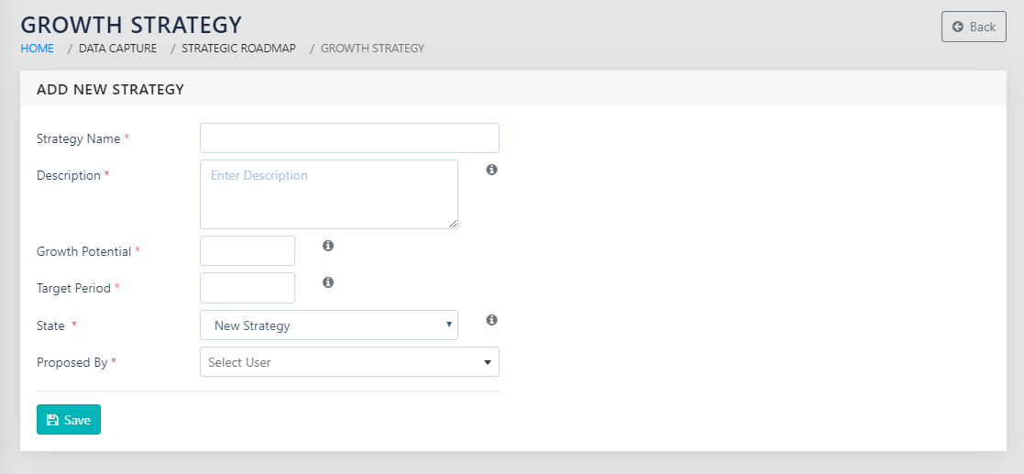
Task: Click the info icon beside Description field
Action: [491, 170]
